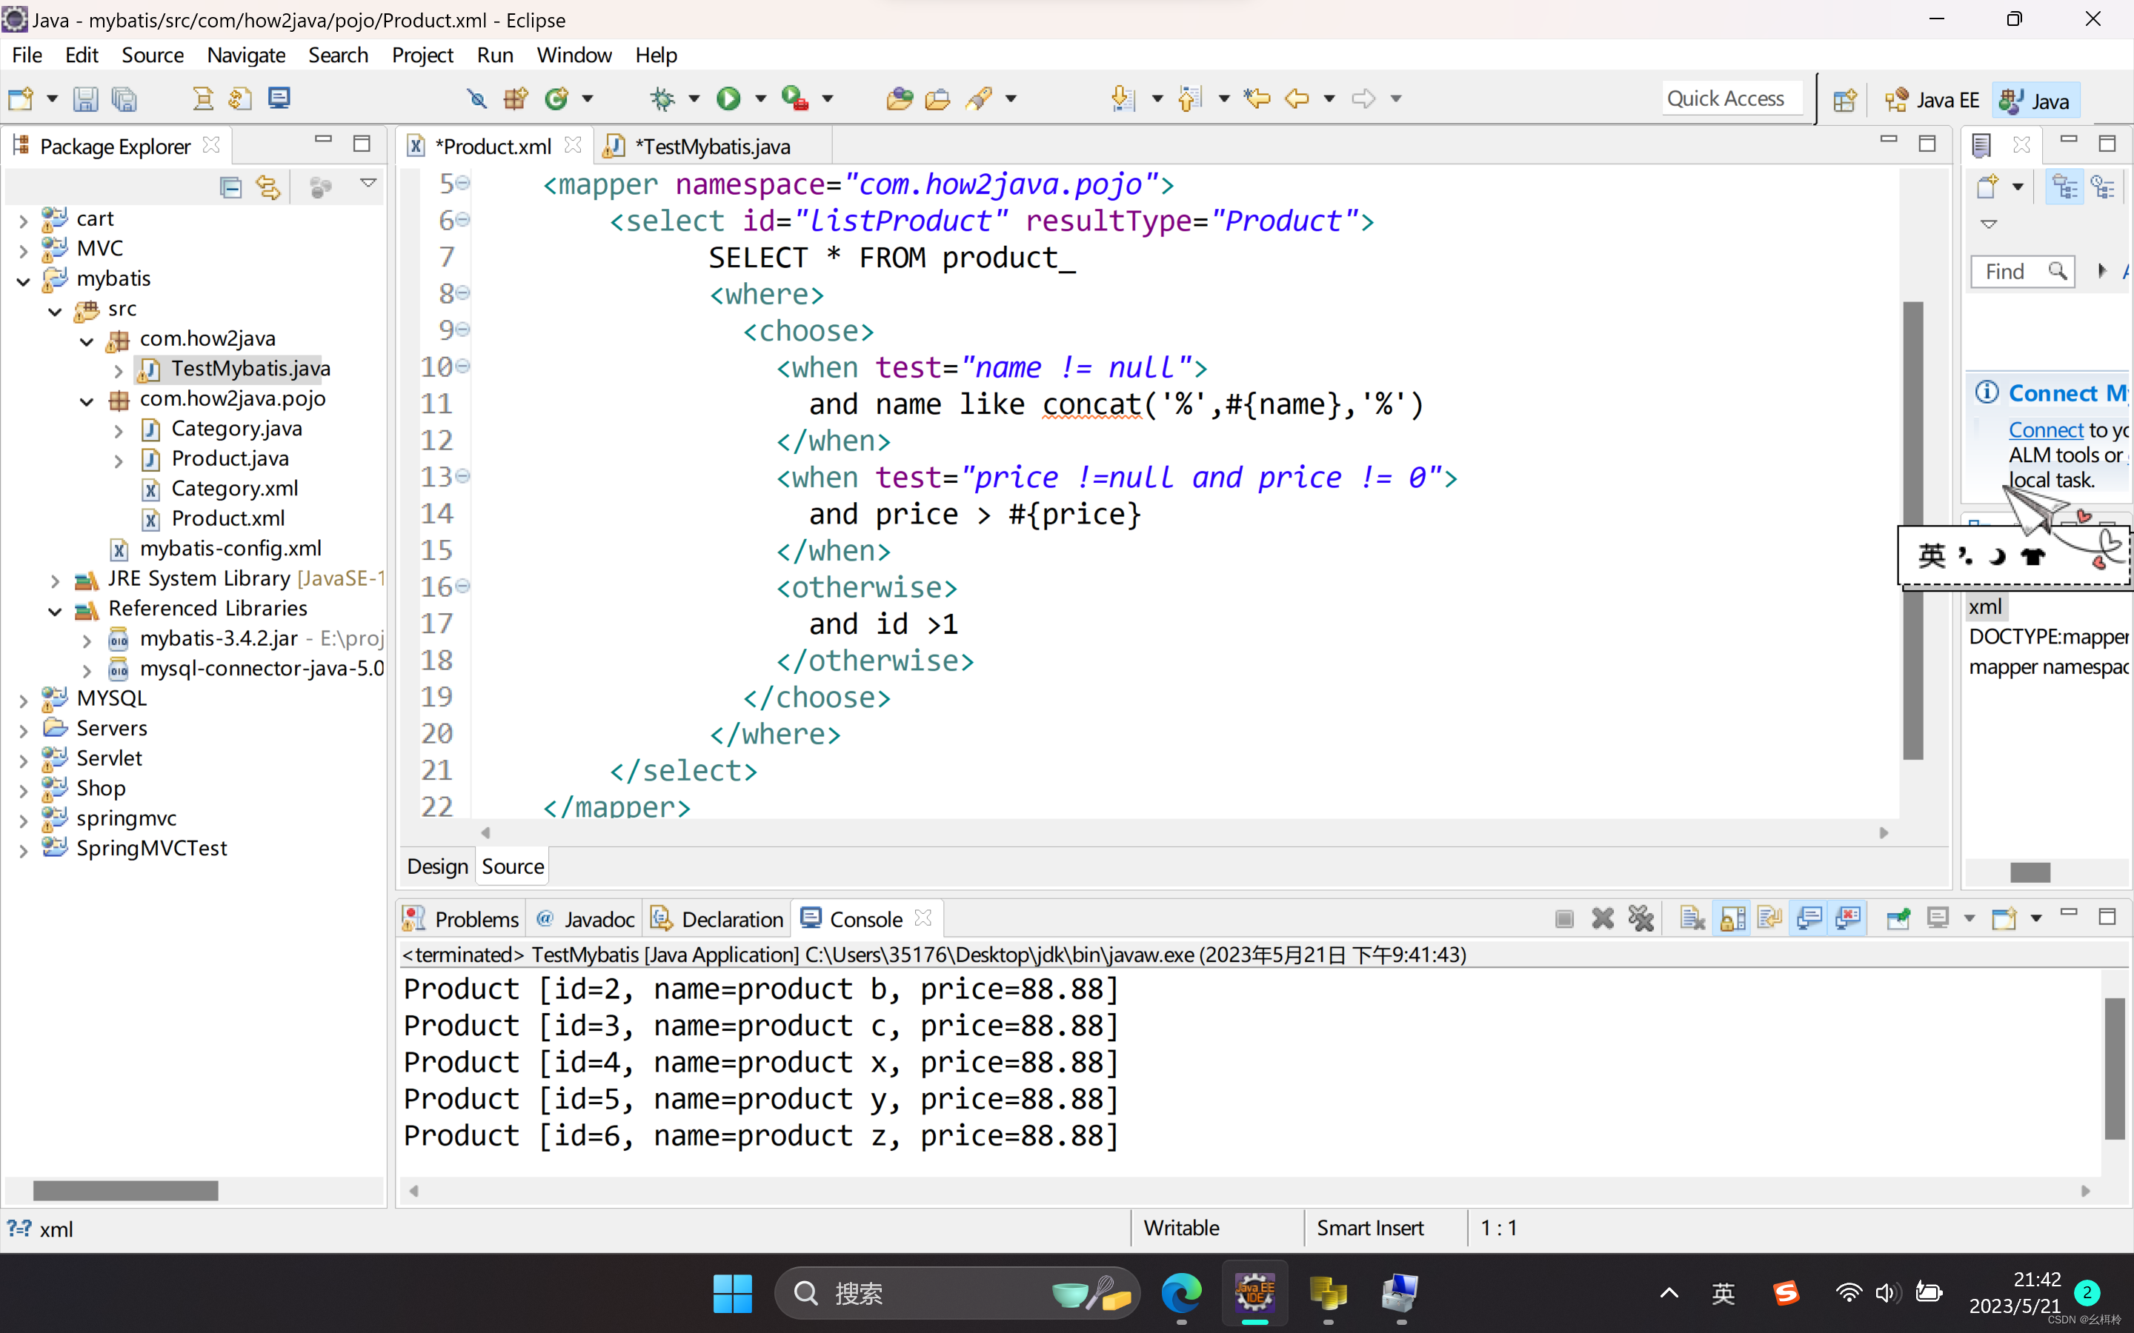Viewport: 2134px width, 1333px height.
Task: Click the Debug bug icon in toolbar
Action: pyautogui.click(x=662, y=98)
